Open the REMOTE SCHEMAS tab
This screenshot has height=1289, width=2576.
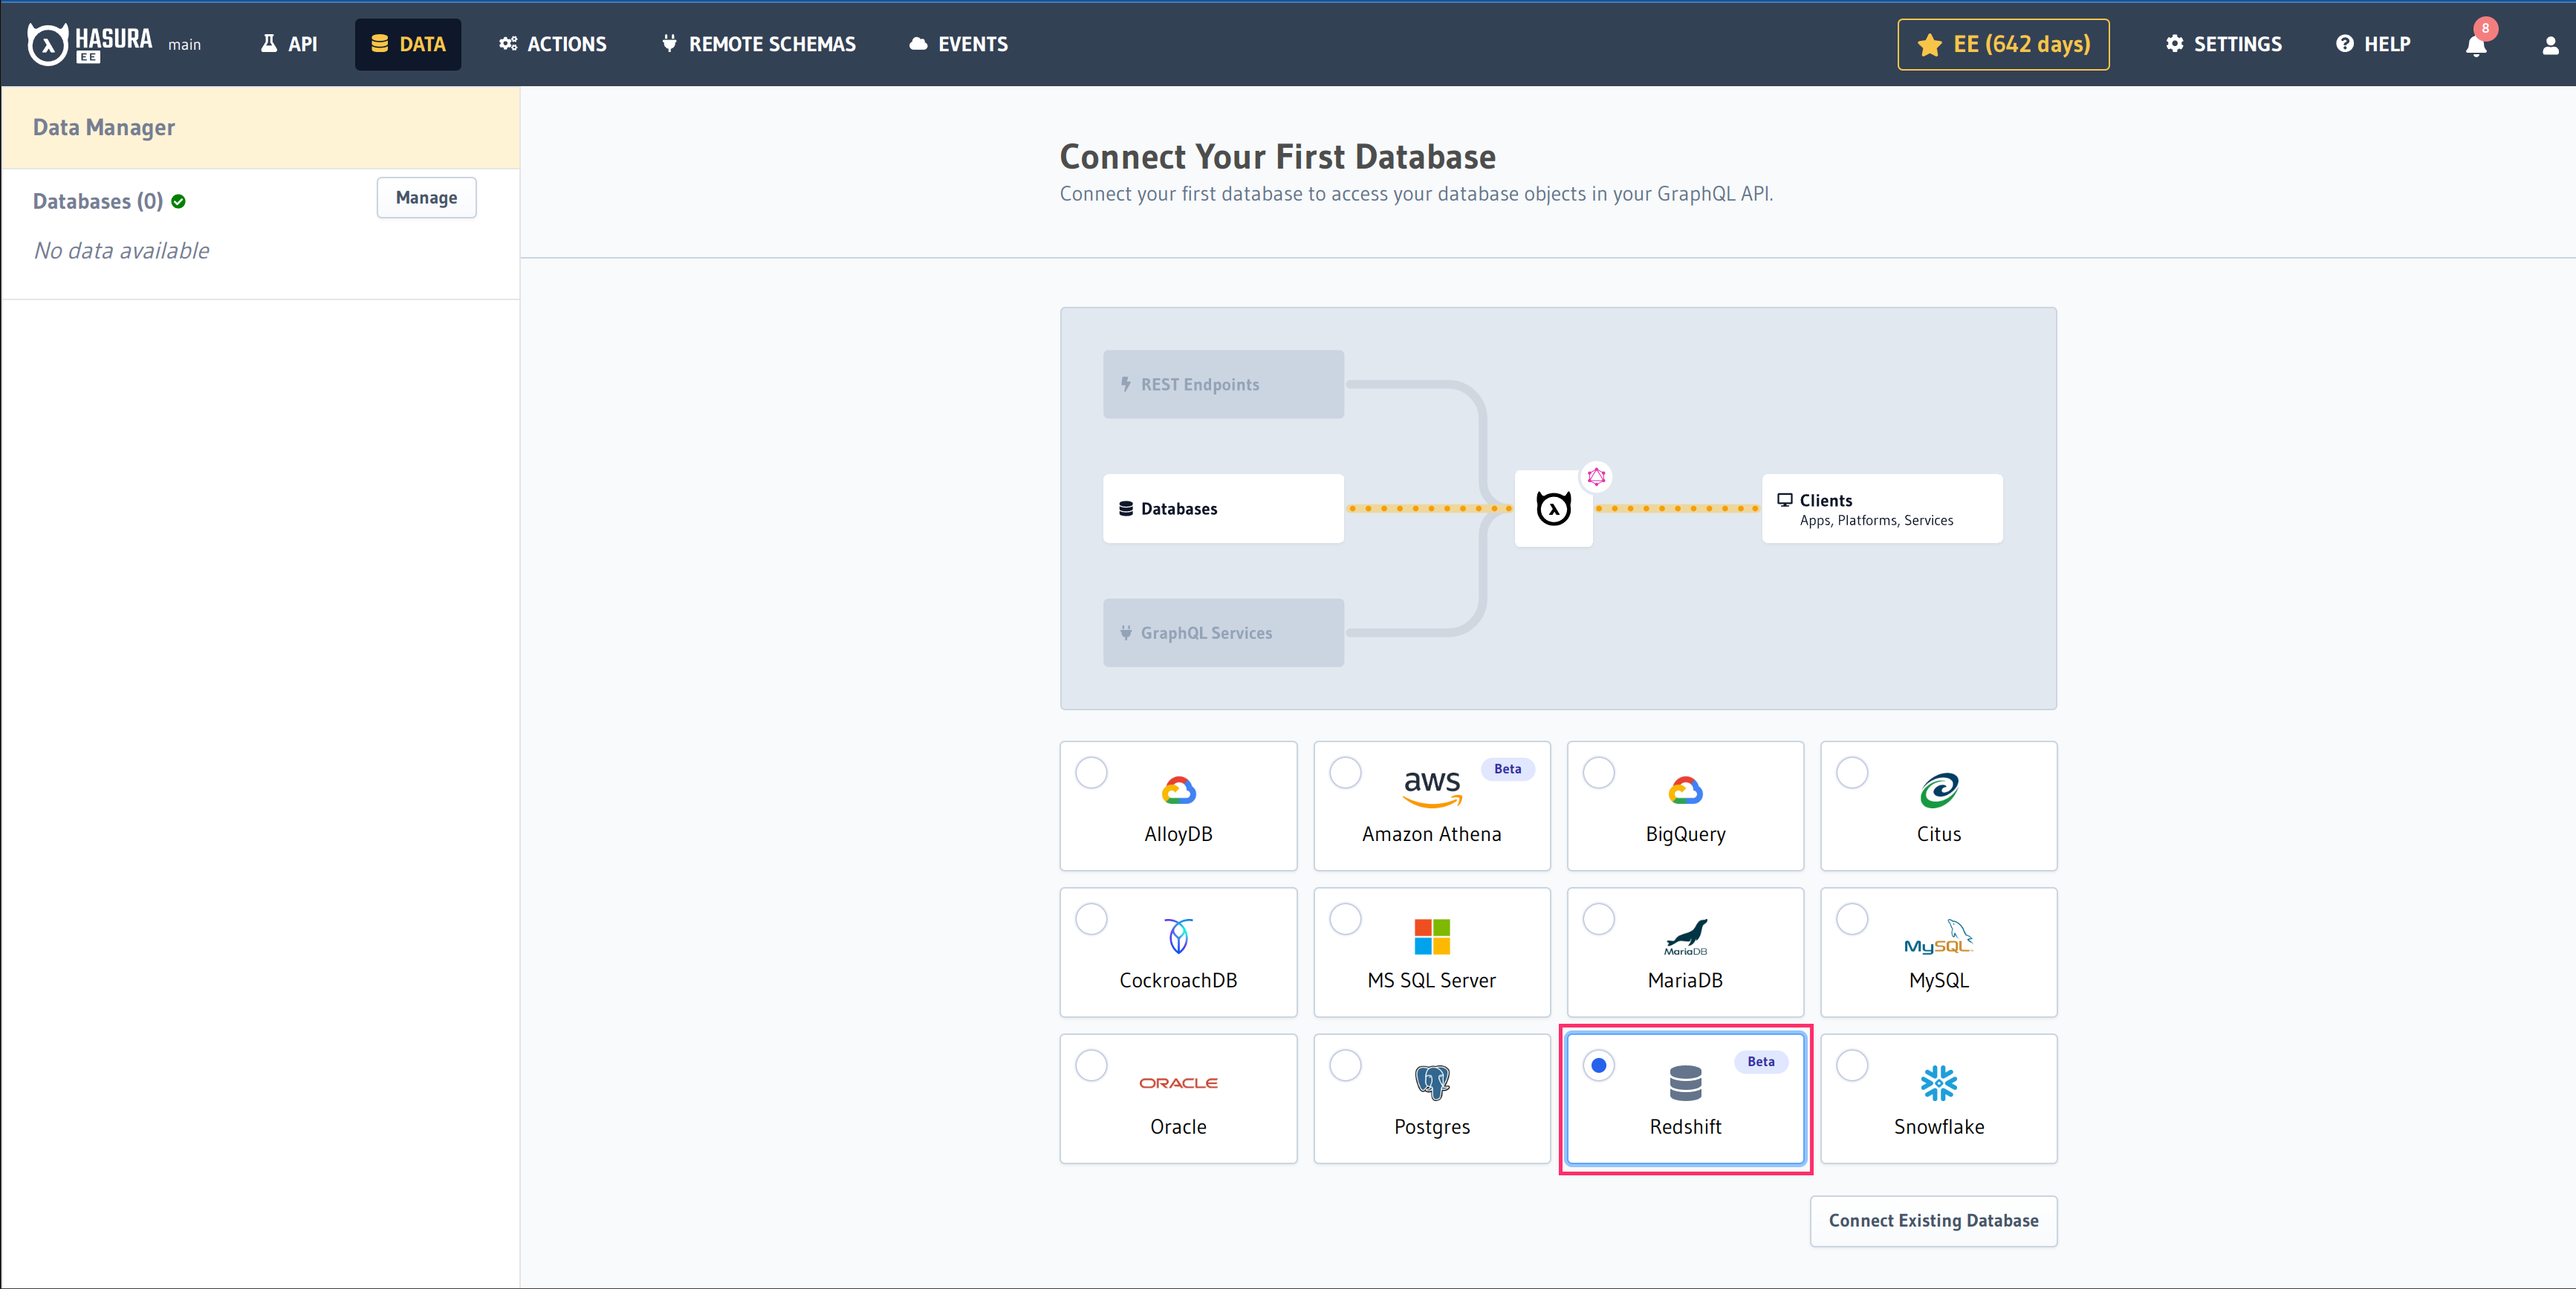point(759,44)
